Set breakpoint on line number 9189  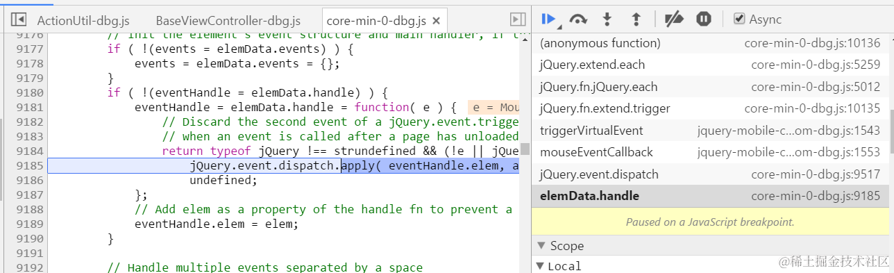[29, 224]
